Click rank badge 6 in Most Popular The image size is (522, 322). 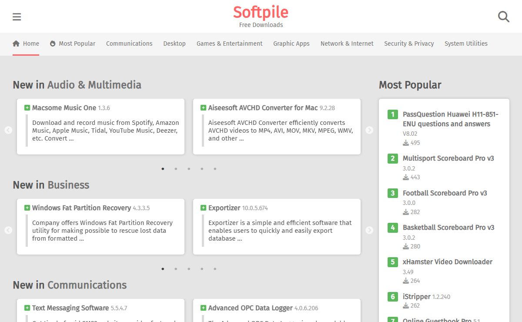point(393,297)
